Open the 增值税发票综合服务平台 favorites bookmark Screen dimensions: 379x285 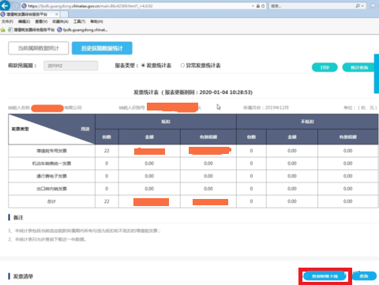coord(31,30)
